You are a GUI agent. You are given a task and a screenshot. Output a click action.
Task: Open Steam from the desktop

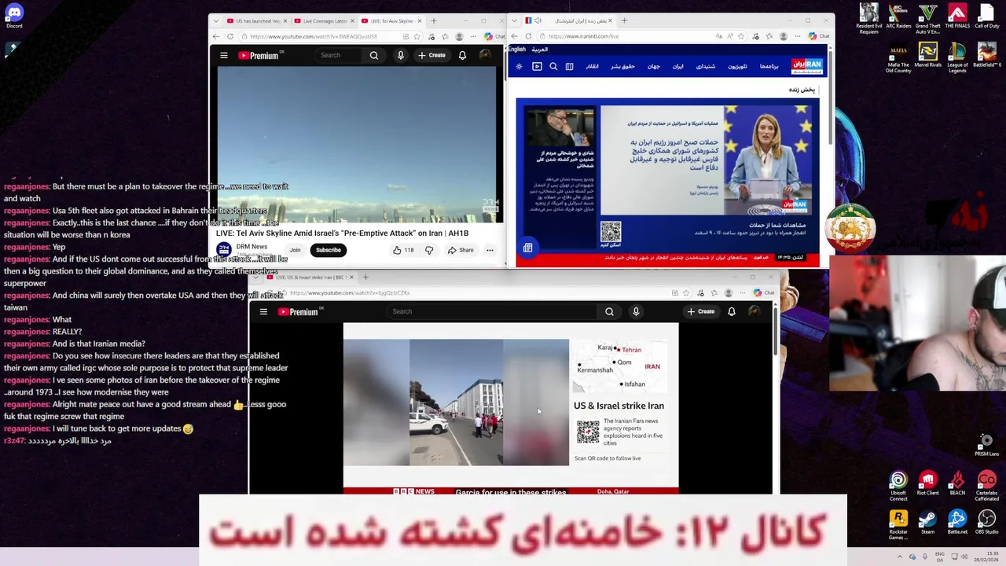click(x=927, y=523)
